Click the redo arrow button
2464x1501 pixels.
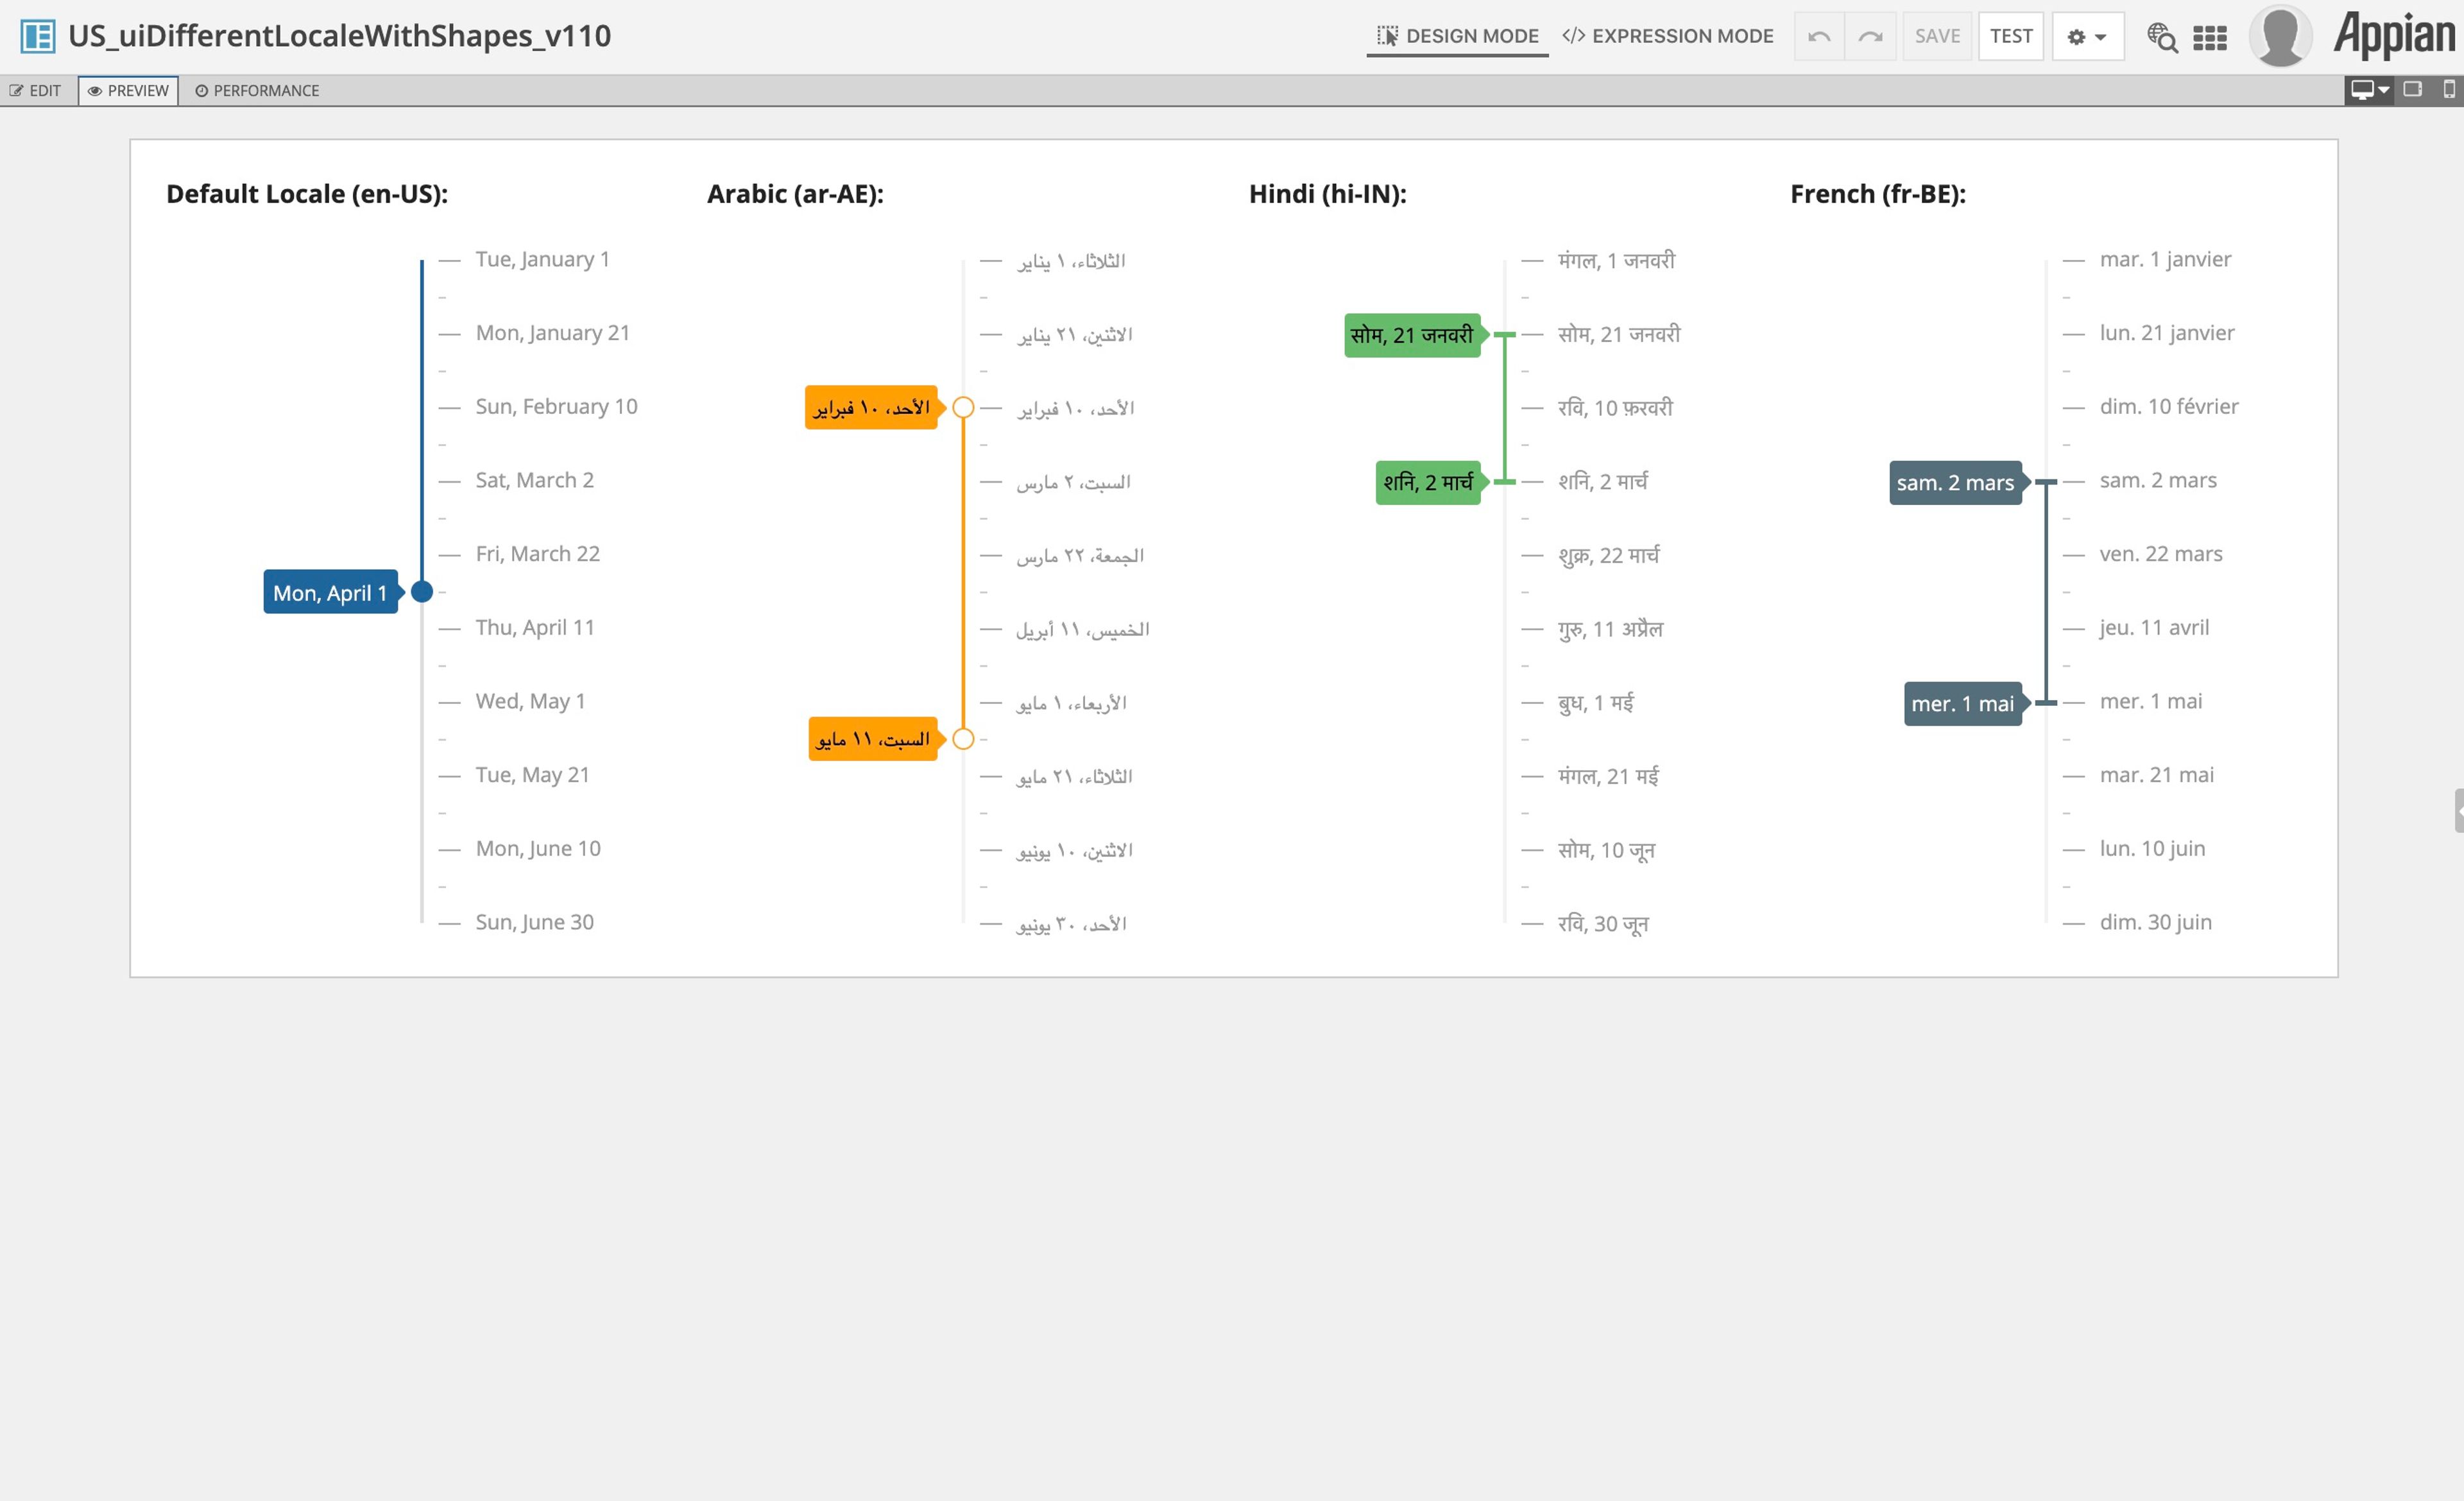pyautogui.click(x=1870, y=36)
